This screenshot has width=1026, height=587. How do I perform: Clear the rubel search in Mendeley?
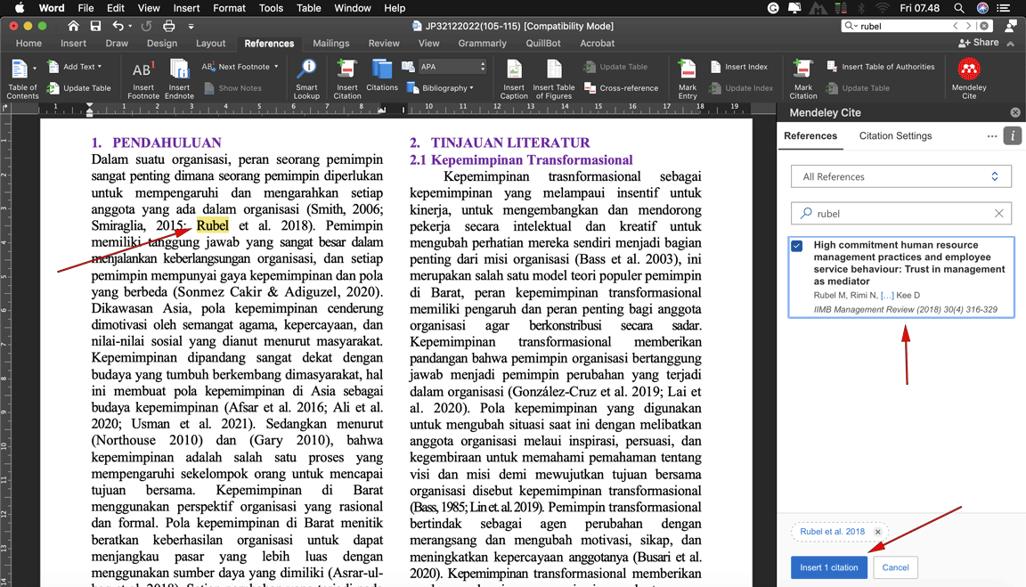click(998, 214)
